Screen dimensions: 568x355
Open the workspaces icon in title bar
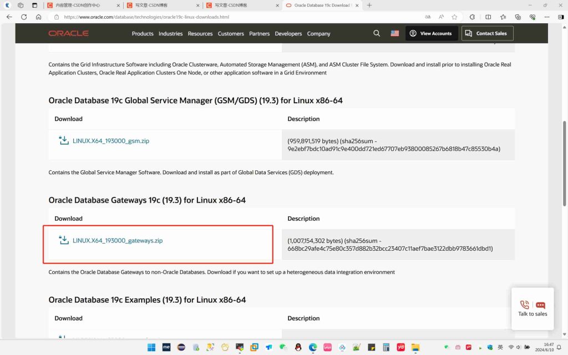click(21, 6)
